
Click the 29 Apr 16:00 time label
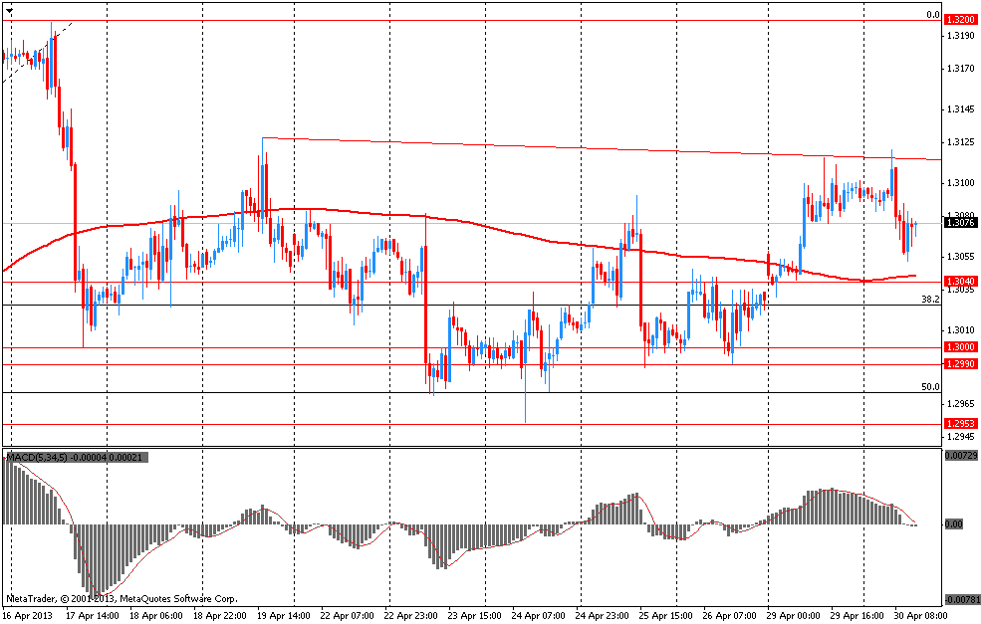(858, 616)
